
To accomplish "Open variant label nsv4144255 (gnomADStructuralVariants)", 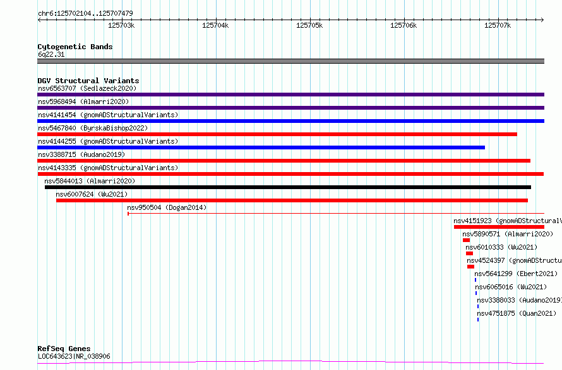I will point(108,141).
